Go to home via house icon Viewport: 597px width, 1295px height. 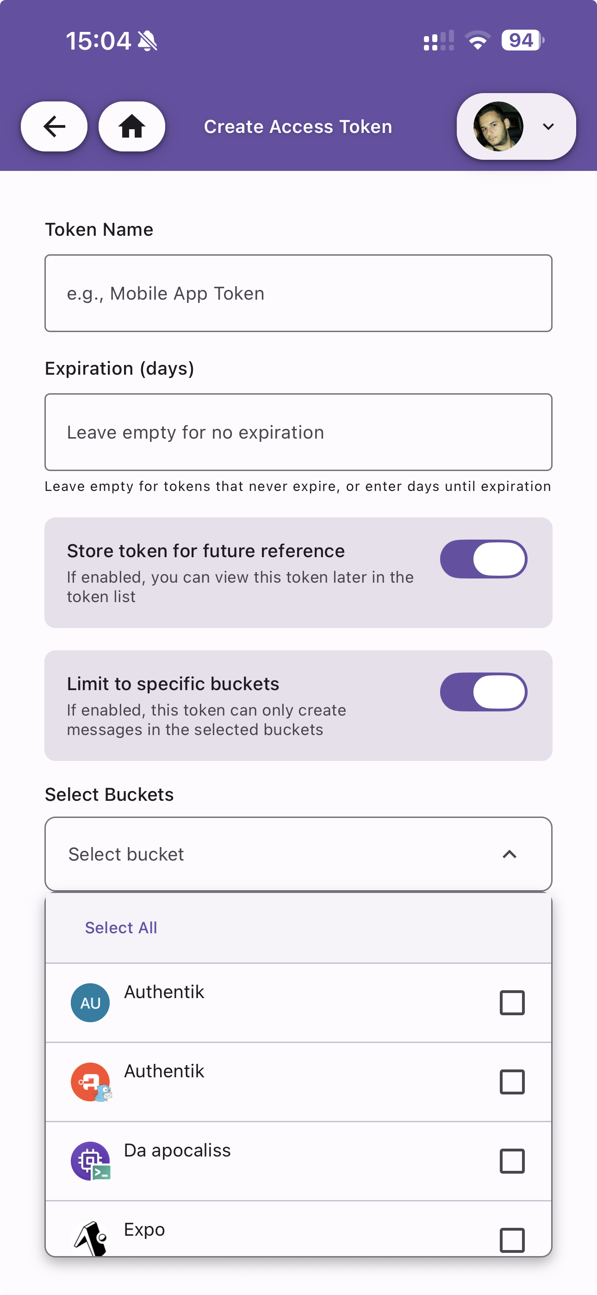(x=131, y=126)
